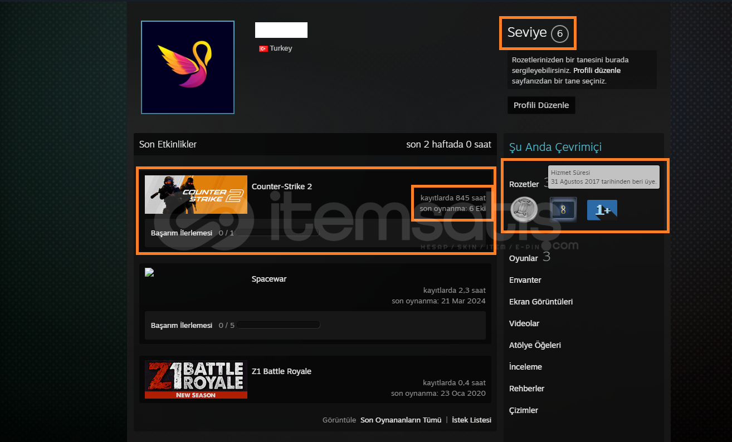Click the Spacewar Başarım İlerlemesi label

click(x=182, y=325)
